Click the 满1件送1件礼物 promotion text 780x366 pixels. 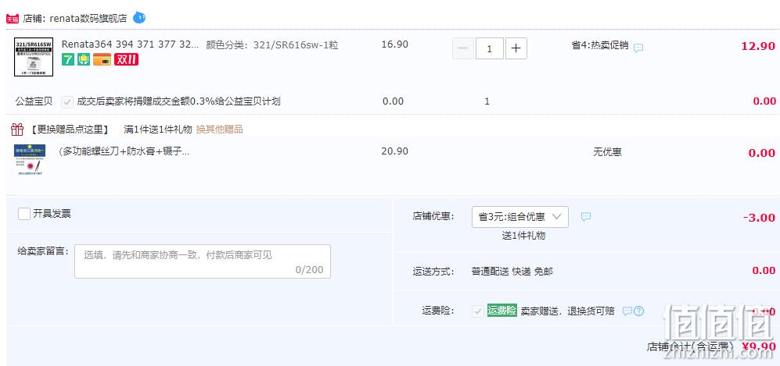[158, 130]
